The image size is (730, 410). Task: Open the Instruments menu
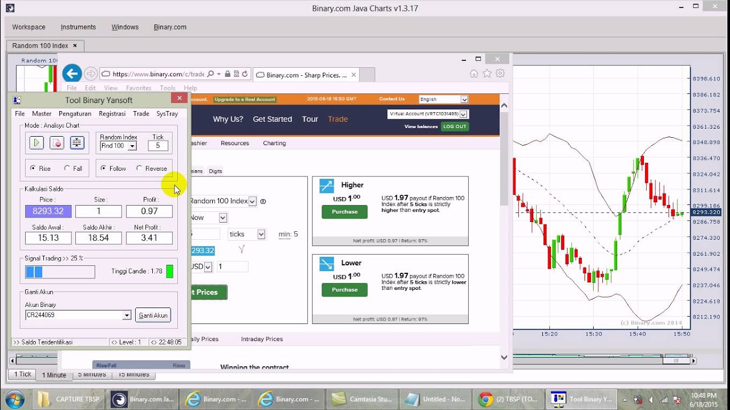(78, 27)
